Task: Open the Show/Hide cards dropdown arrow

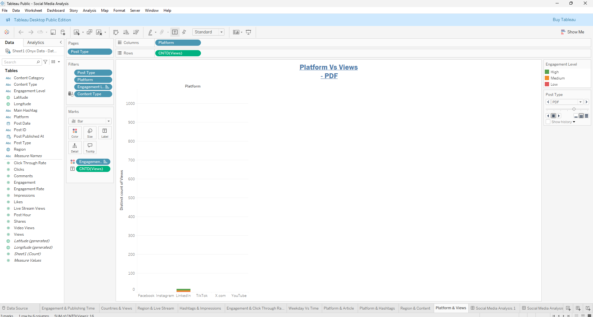Action: click(x=241, y=32)
